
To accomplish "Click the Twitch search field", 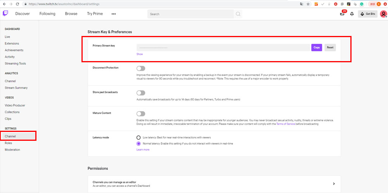I will [x=191, y=14].
